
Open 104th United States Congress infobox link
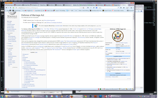[x=121, y=43]
